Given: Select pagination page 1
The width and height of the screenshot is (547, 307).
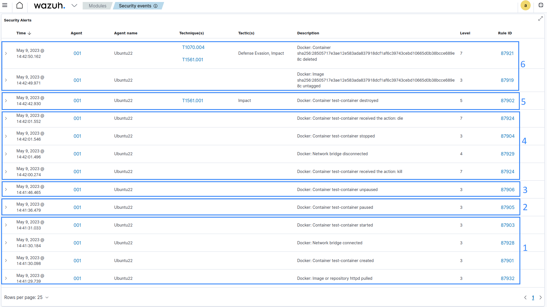Looking at the screenshot, I should tap(533, 298).
